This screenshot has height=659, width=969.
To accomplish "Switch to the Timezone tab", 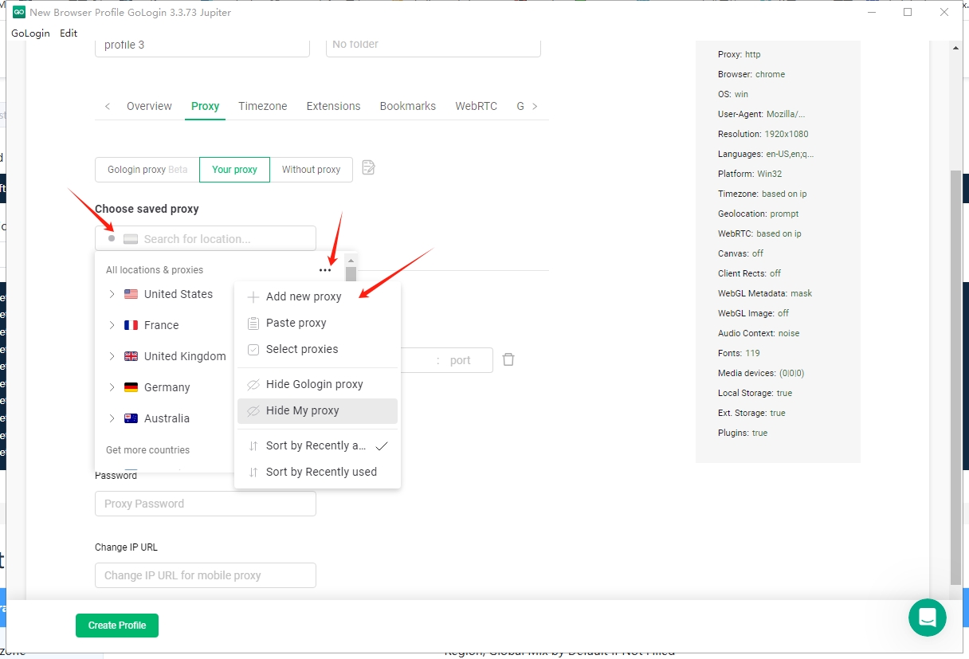I will click(262, 106).
